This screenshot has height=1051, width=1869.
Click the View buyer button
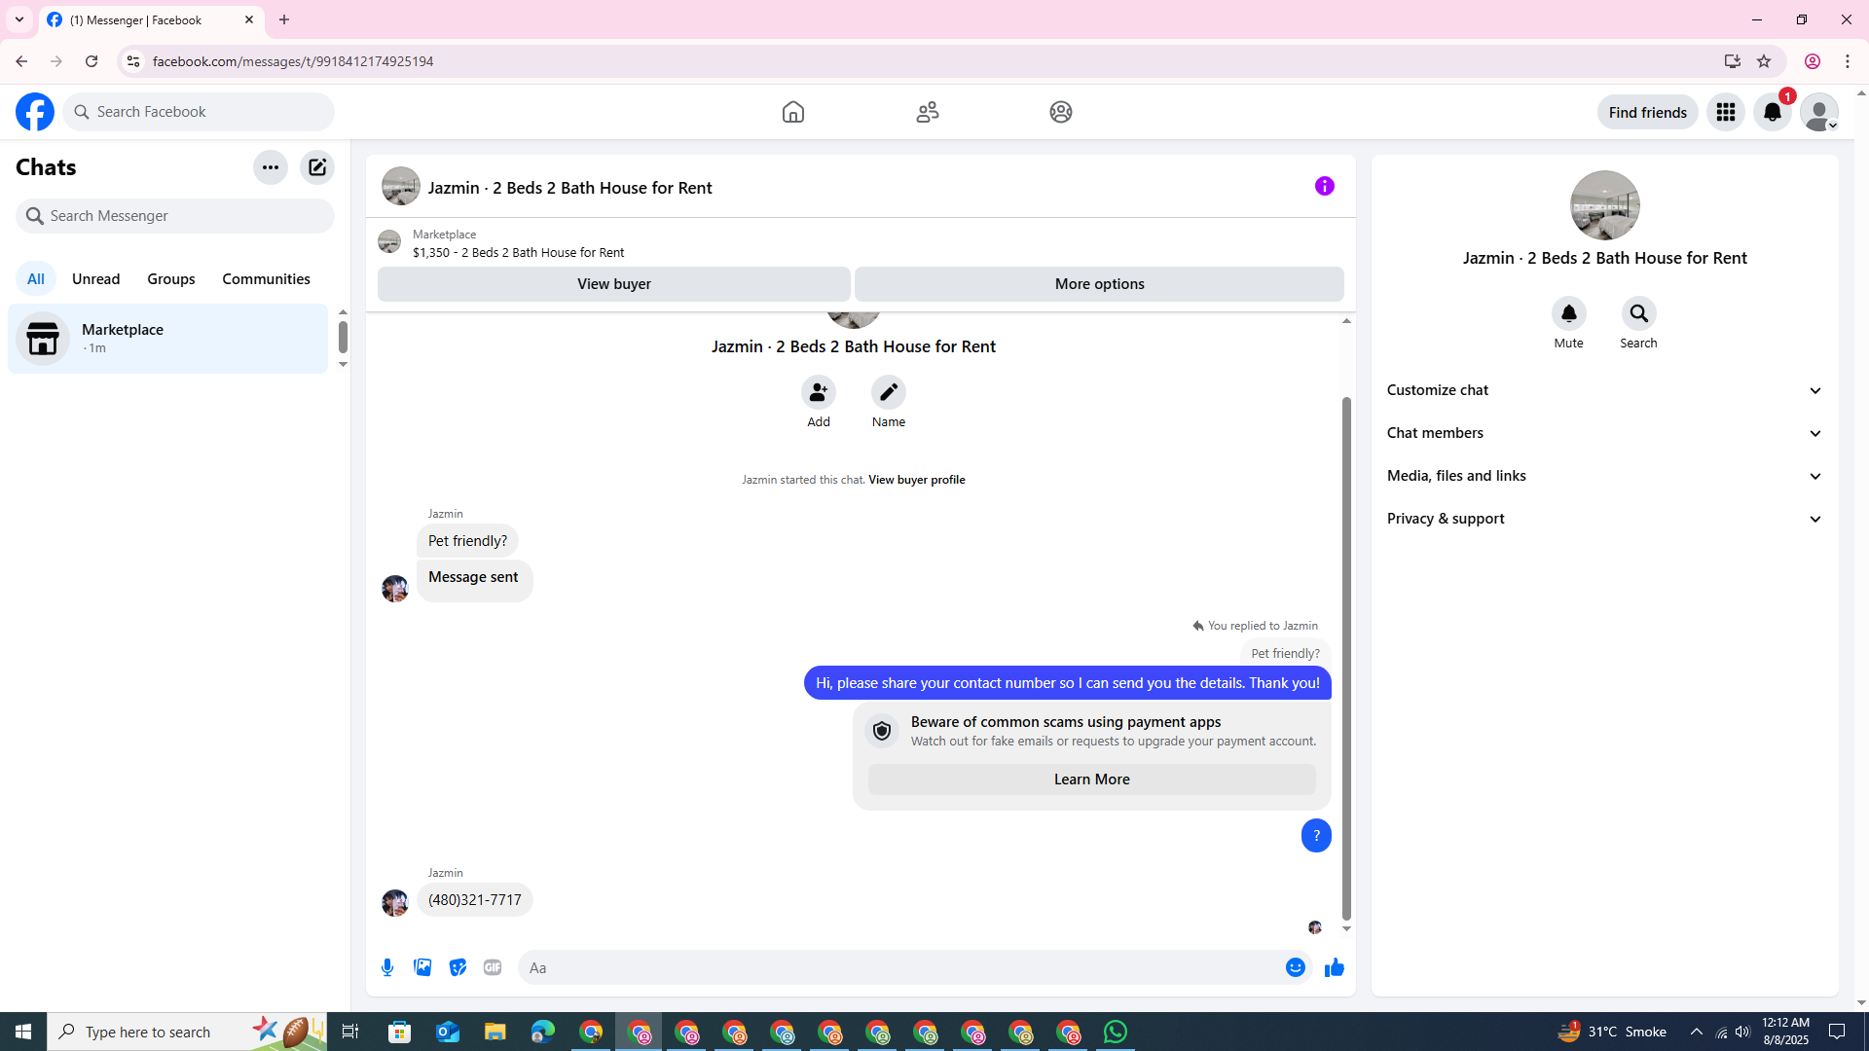[613, 284]
